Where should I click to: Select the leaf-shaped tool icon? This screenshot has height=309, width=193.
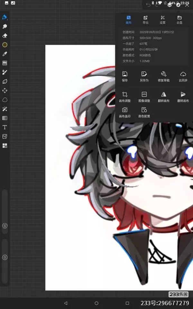point(5,81)
